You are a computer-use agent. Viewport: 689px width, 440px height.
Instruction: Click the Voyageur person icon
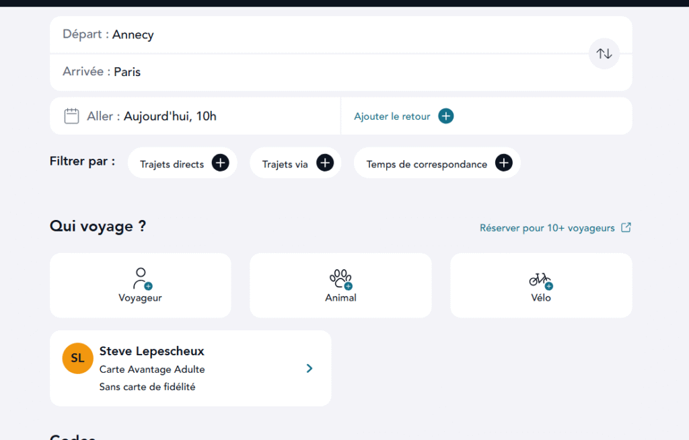141,278
